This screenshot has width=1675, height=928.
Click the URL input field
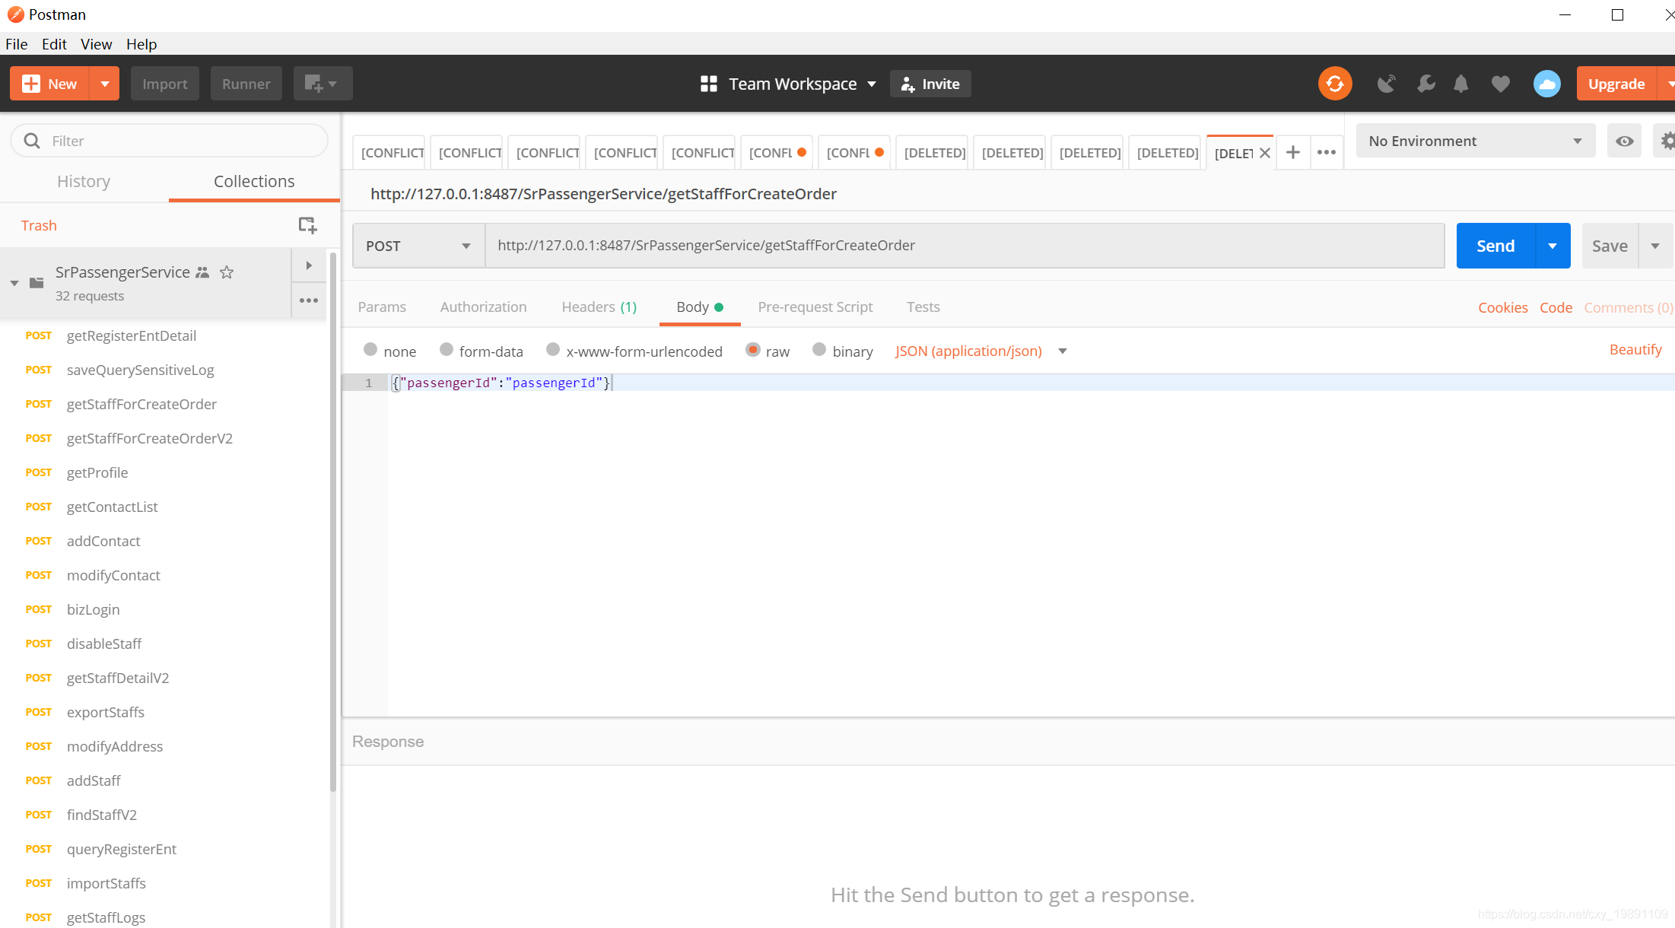tap(965, 245)
